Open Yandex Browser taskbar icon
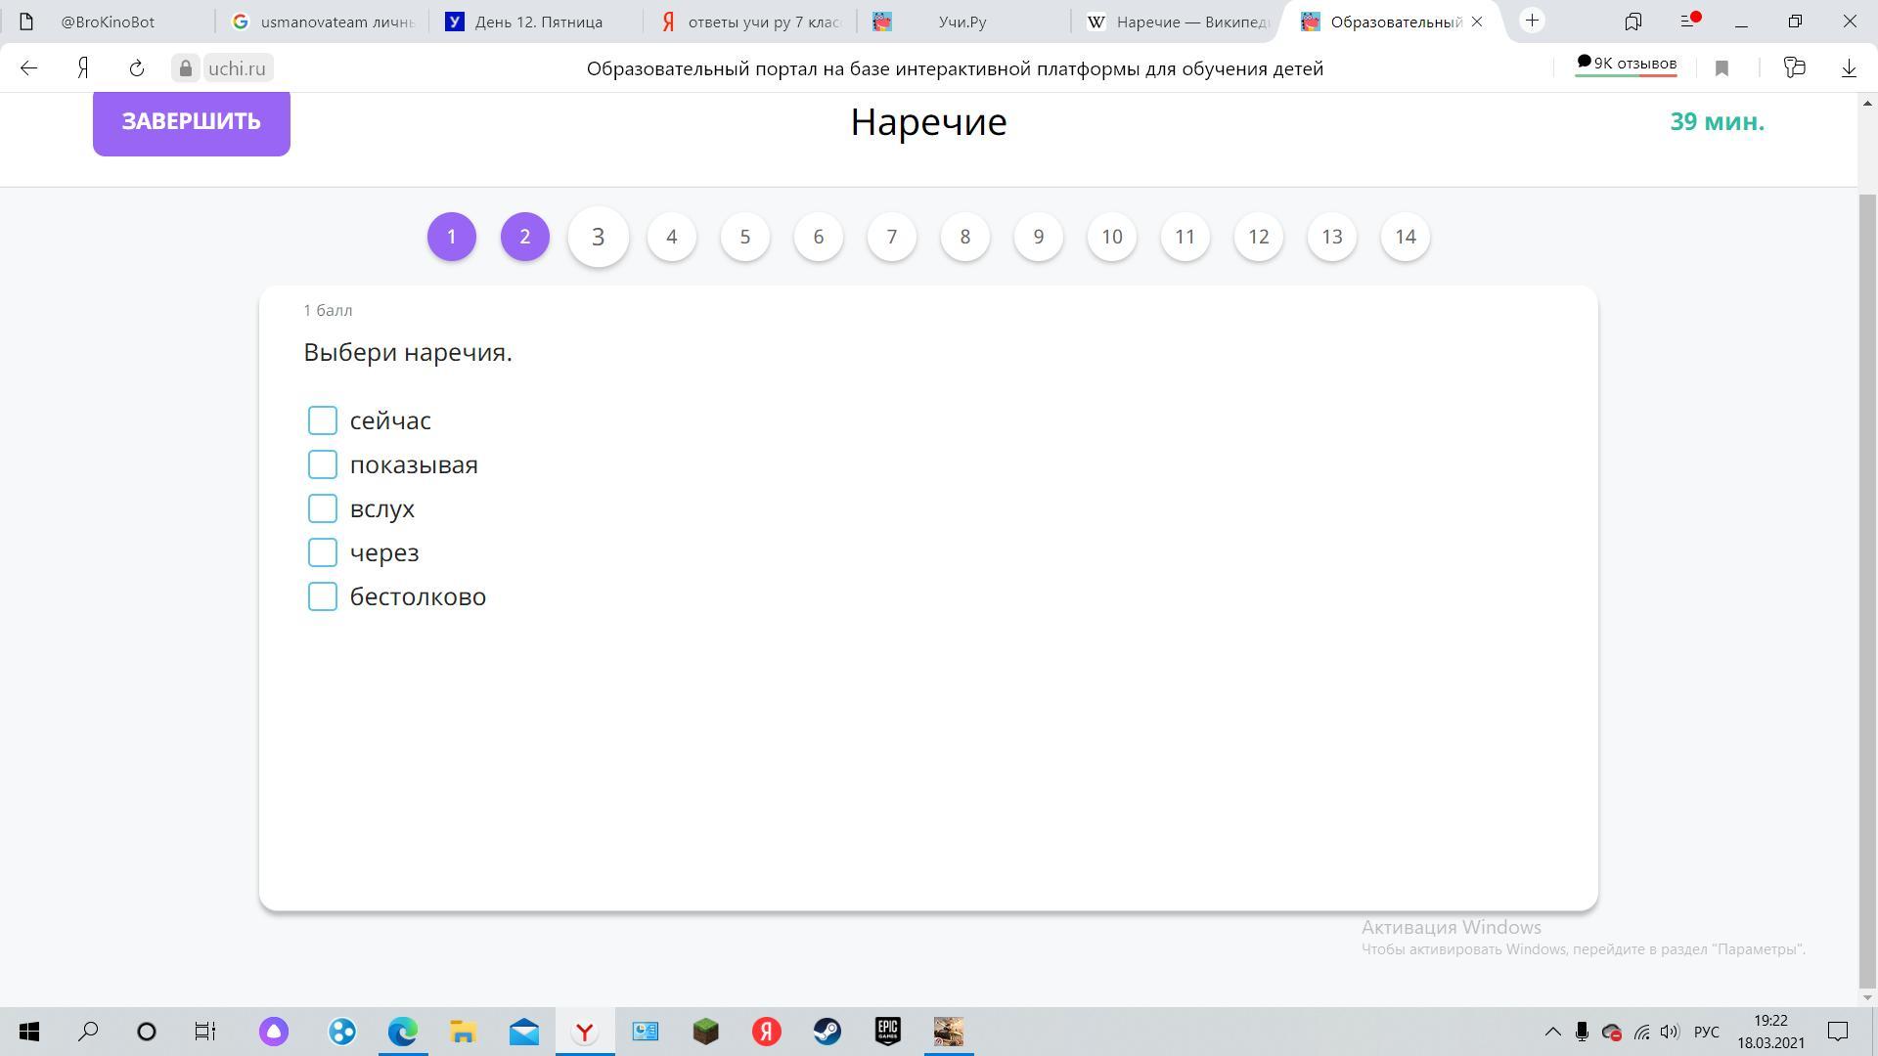The width and height of the screenshot is (1878, 1056). (x=585, y=1032)
